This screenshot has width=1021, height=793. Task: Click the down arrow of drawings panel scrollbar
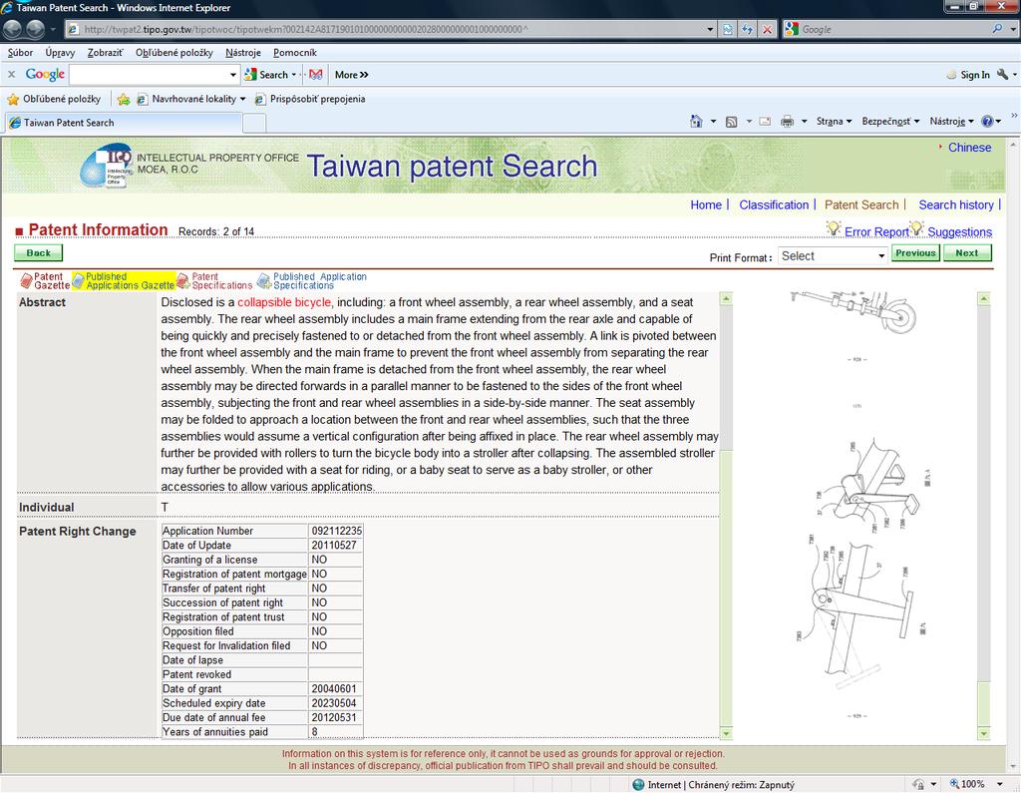[x=984, y=733]
